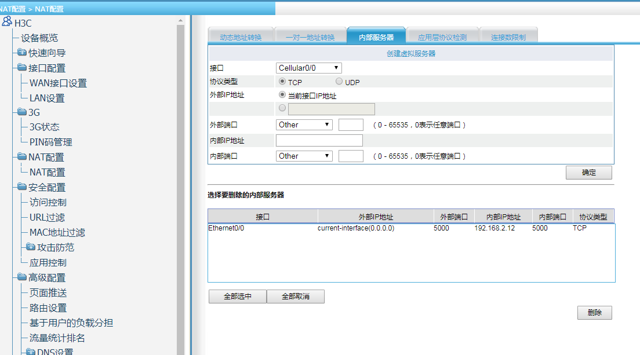This screenshot has height=355, width=640.
Task: Click the 192.168.2.12 internal IP cell
Action: pos(494,228)
